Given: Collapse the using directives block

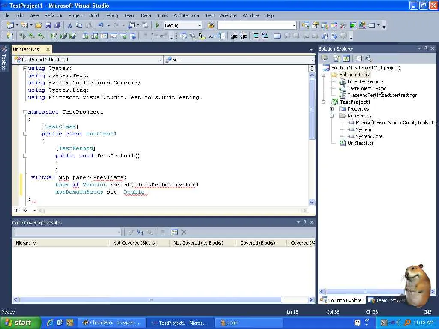Looking at the screenshot, I should click(25, 68).
